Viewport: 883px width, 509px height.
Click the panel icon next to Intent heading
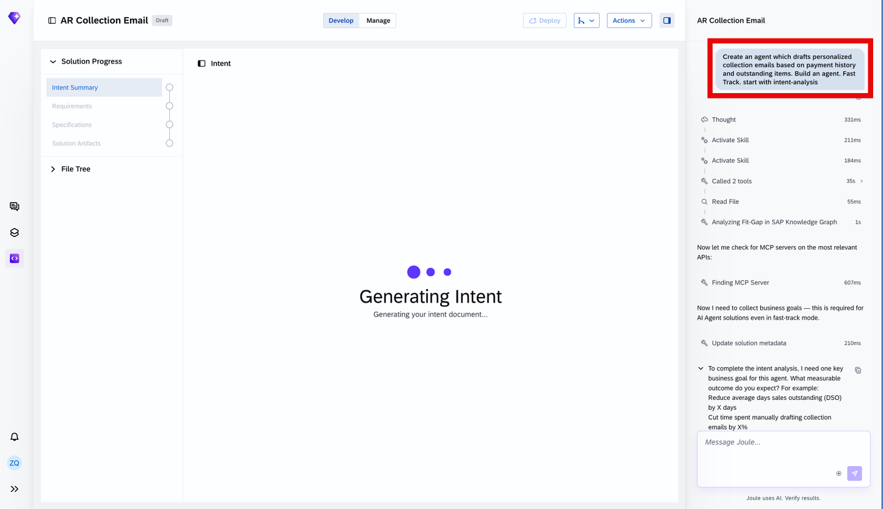coord(202,64)
